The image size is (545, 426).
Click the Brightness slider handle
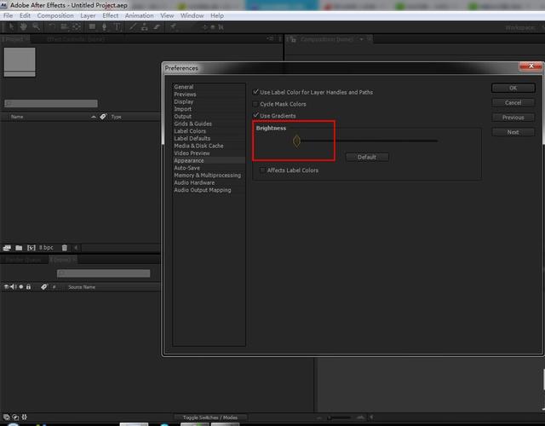(x=296, y=141)
